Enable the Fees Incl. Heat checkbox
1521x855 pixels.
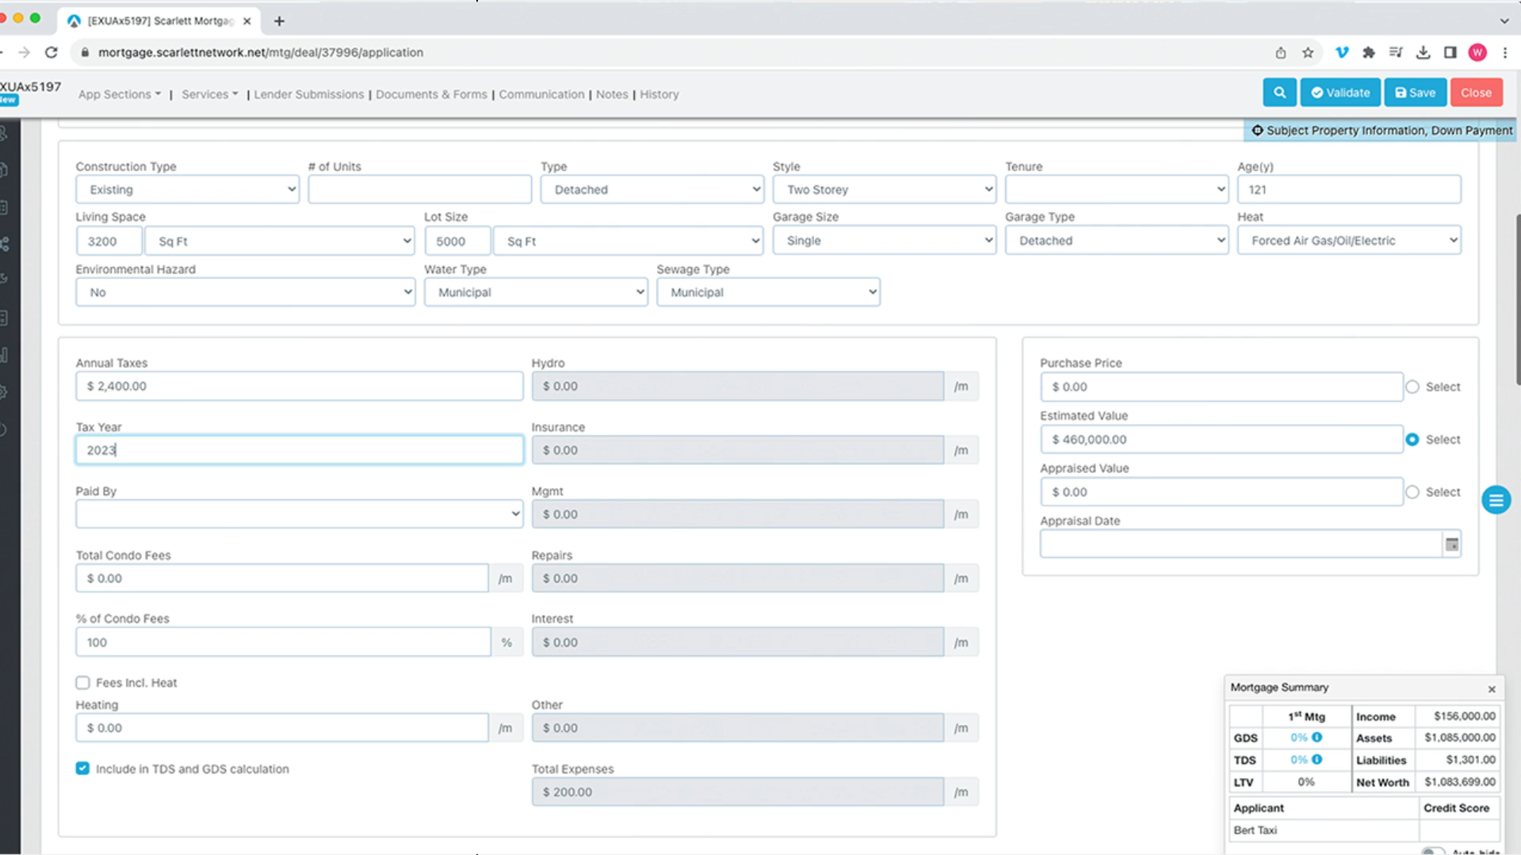(82, 682)
